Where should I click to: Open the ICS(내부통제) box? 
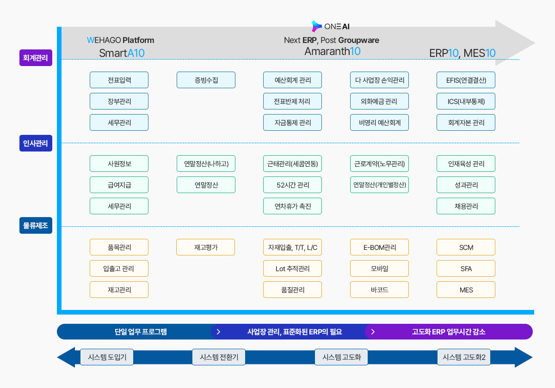(466, 101)
